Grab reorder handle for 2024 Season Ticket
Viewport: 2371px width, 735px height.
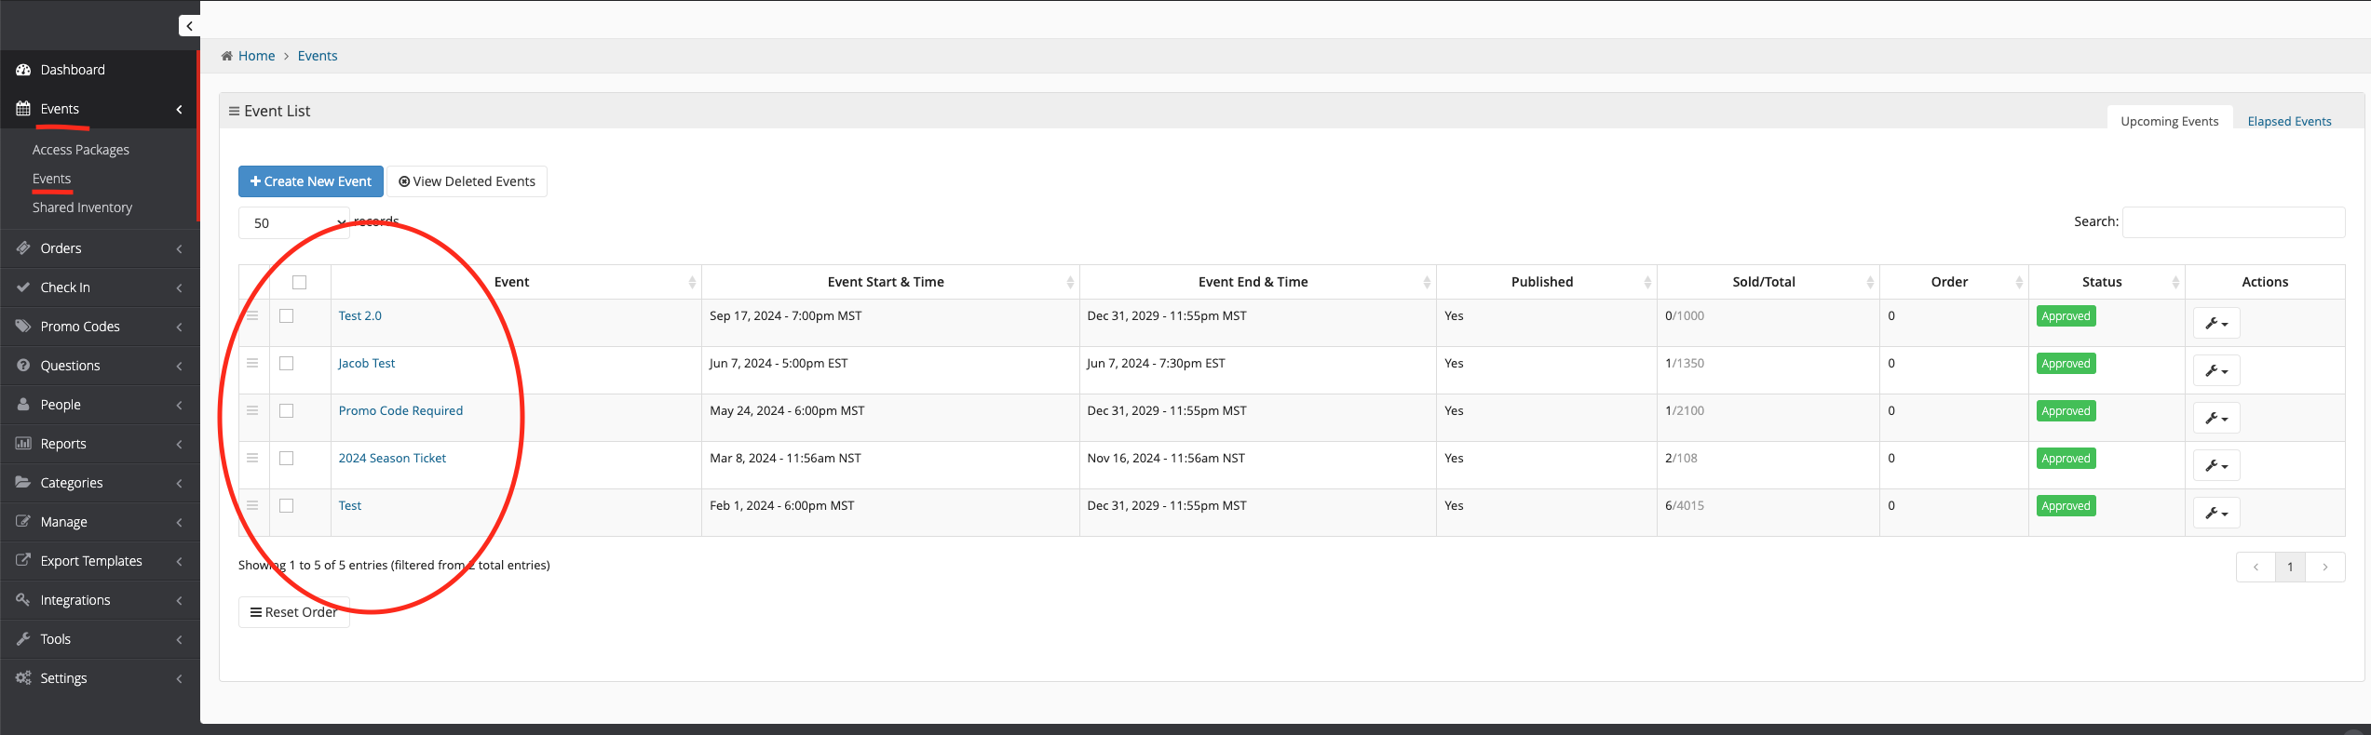[x=252, y=459]
